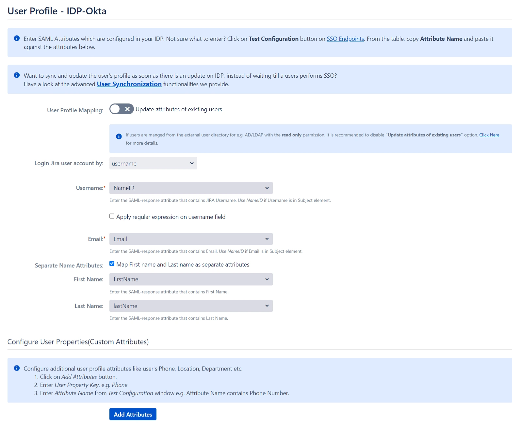Viewport: 520px width, 426px height.
Task: Check Apply regular expression on username field
Action: pyautogui.click(x=112, y=216)
